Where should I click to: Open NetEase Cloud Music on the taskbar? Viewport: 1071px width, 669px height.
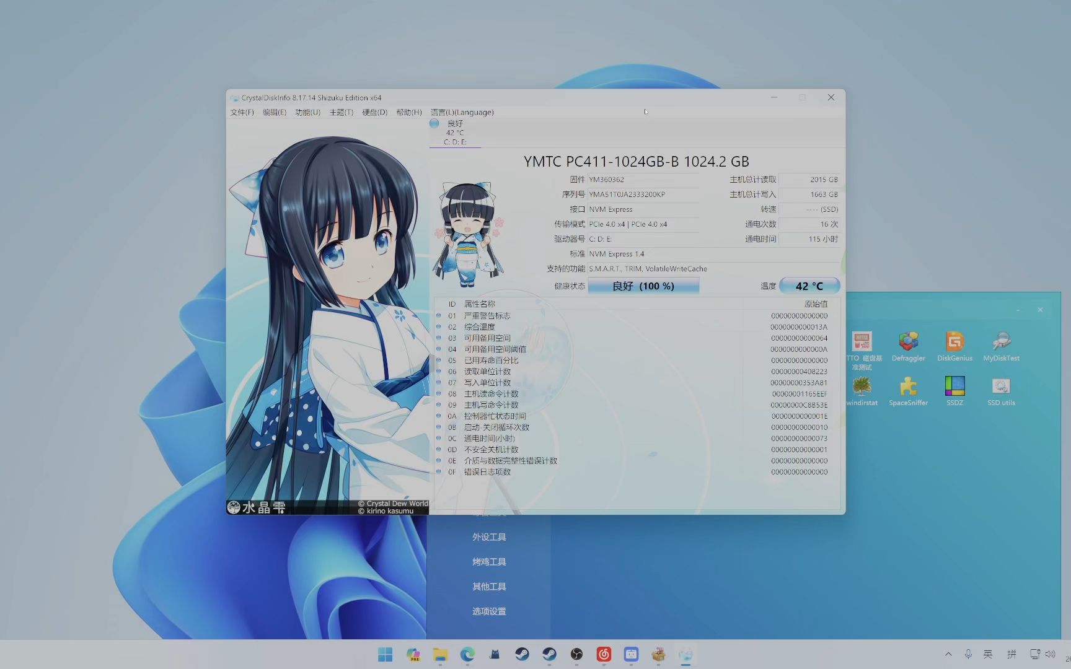pos(604,654)
